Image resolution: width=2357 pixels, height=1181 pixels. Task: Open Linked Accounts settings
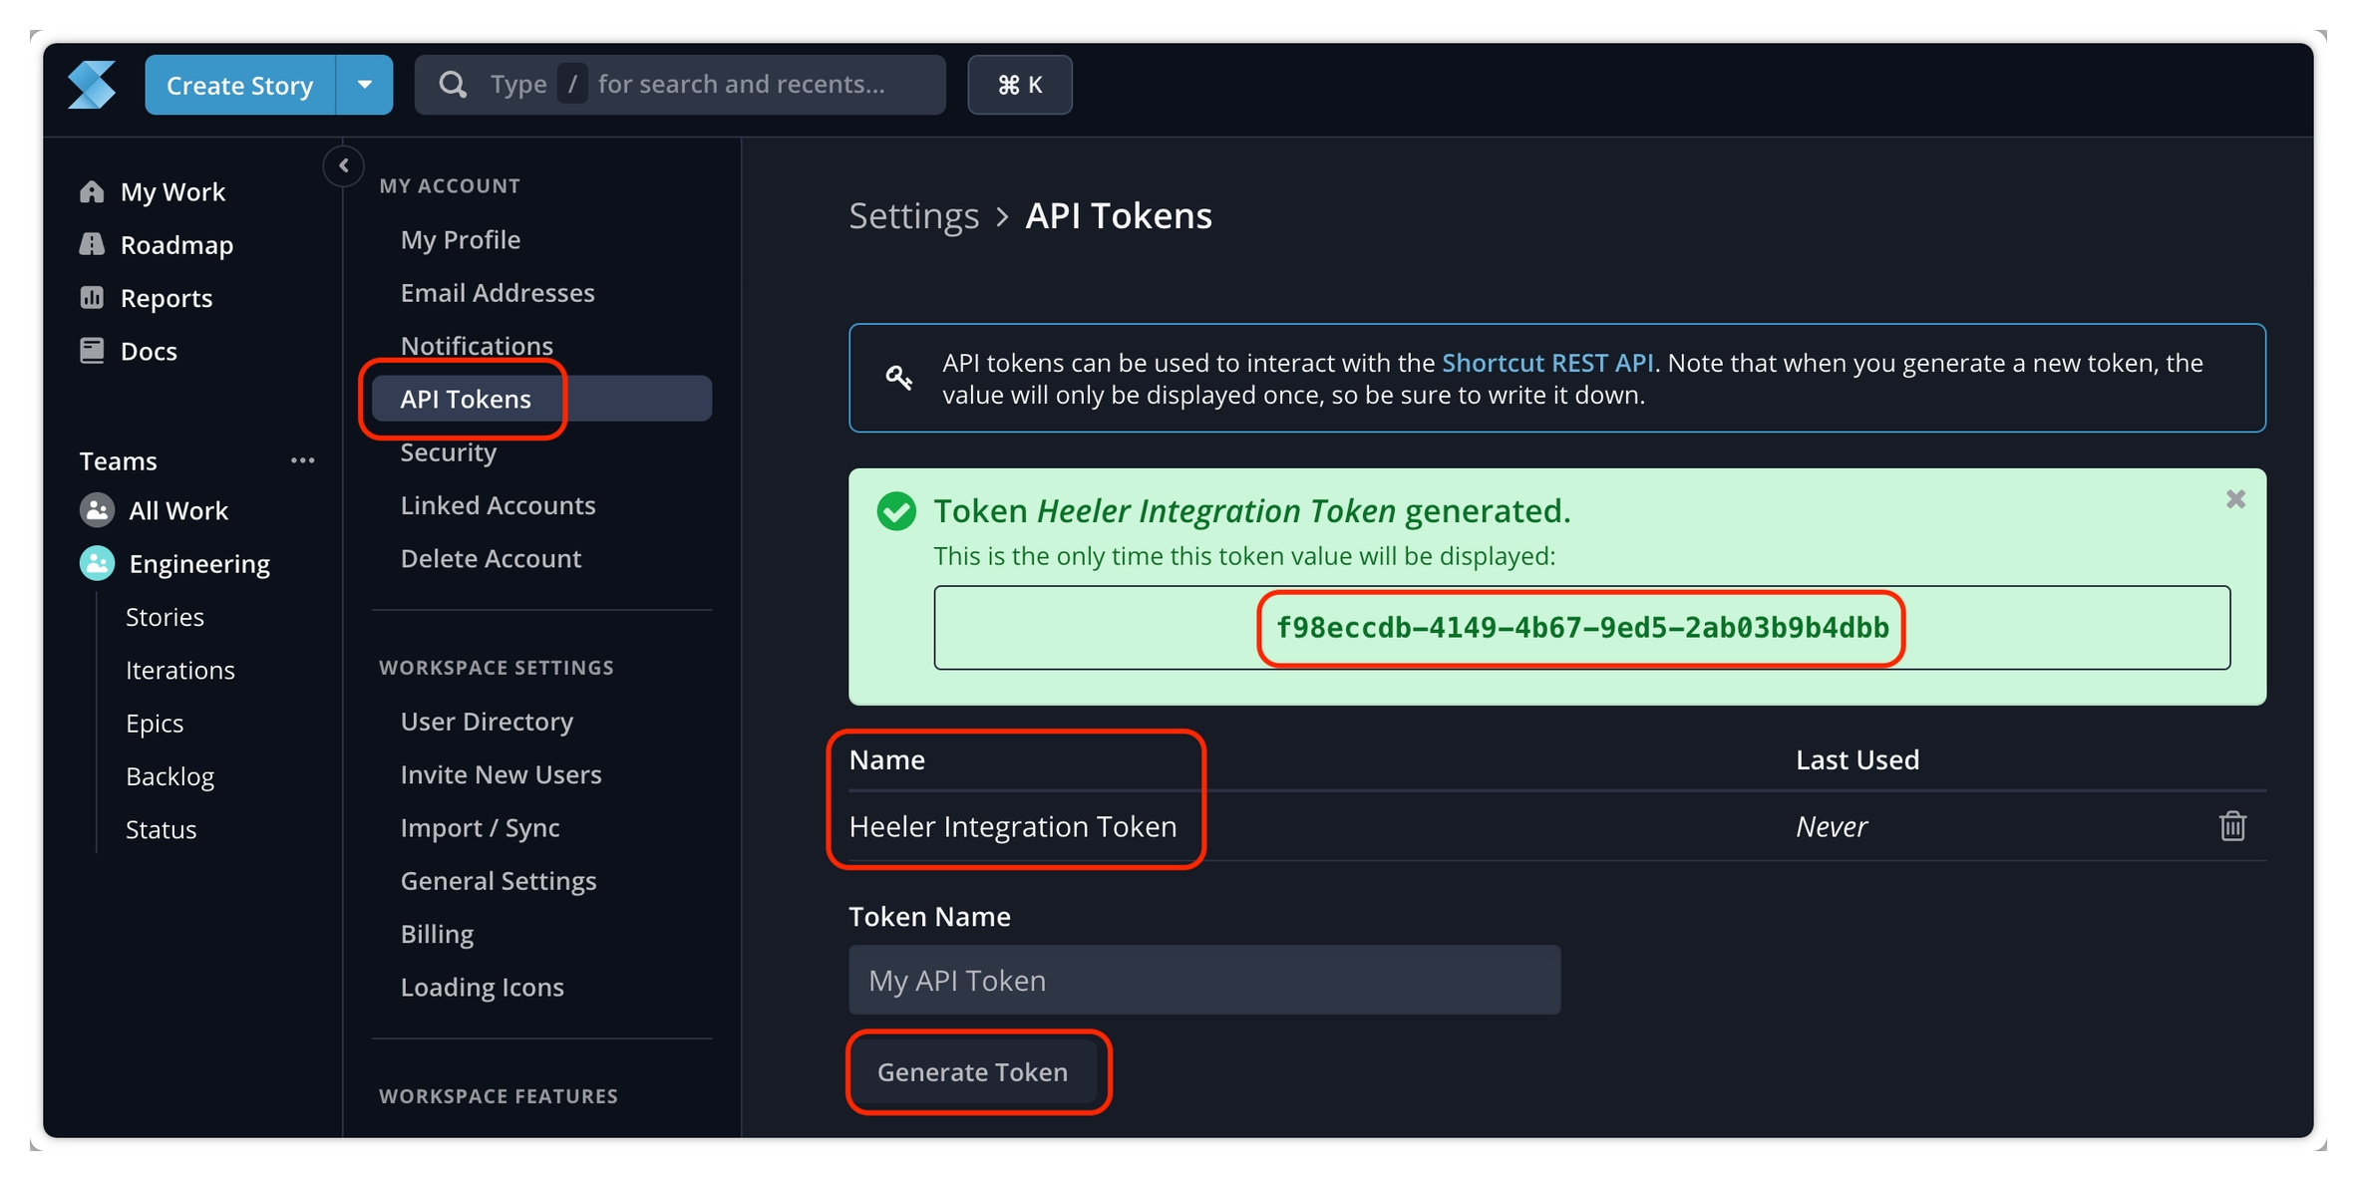click(498, 505)
